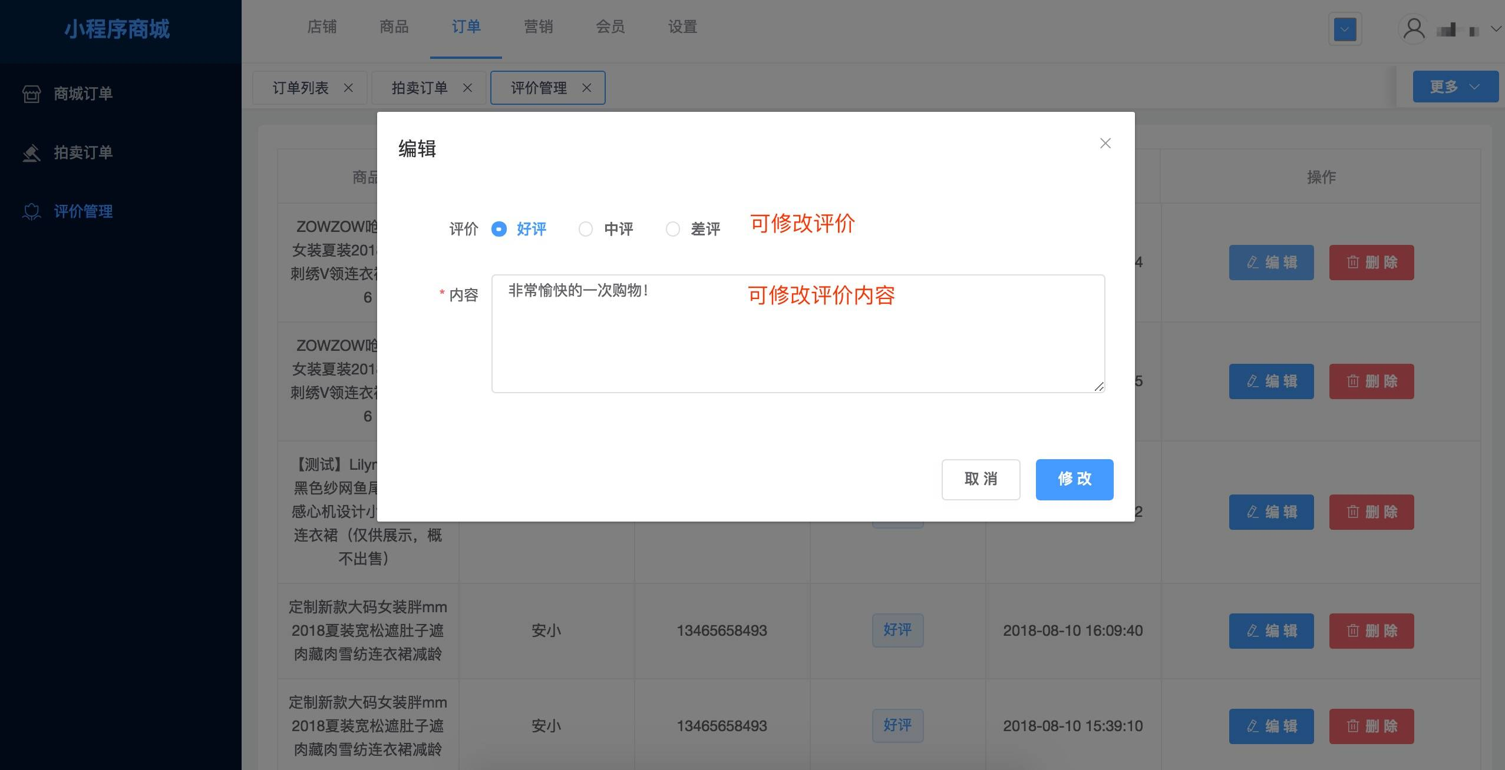Click the 取消 button in dialog
This screenshot has width=1505, height=770.
(981, 479)
